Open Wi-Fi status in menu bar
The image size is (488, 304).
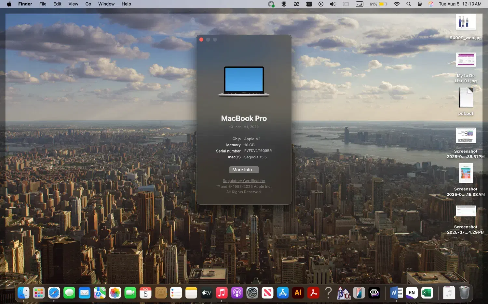397,4
